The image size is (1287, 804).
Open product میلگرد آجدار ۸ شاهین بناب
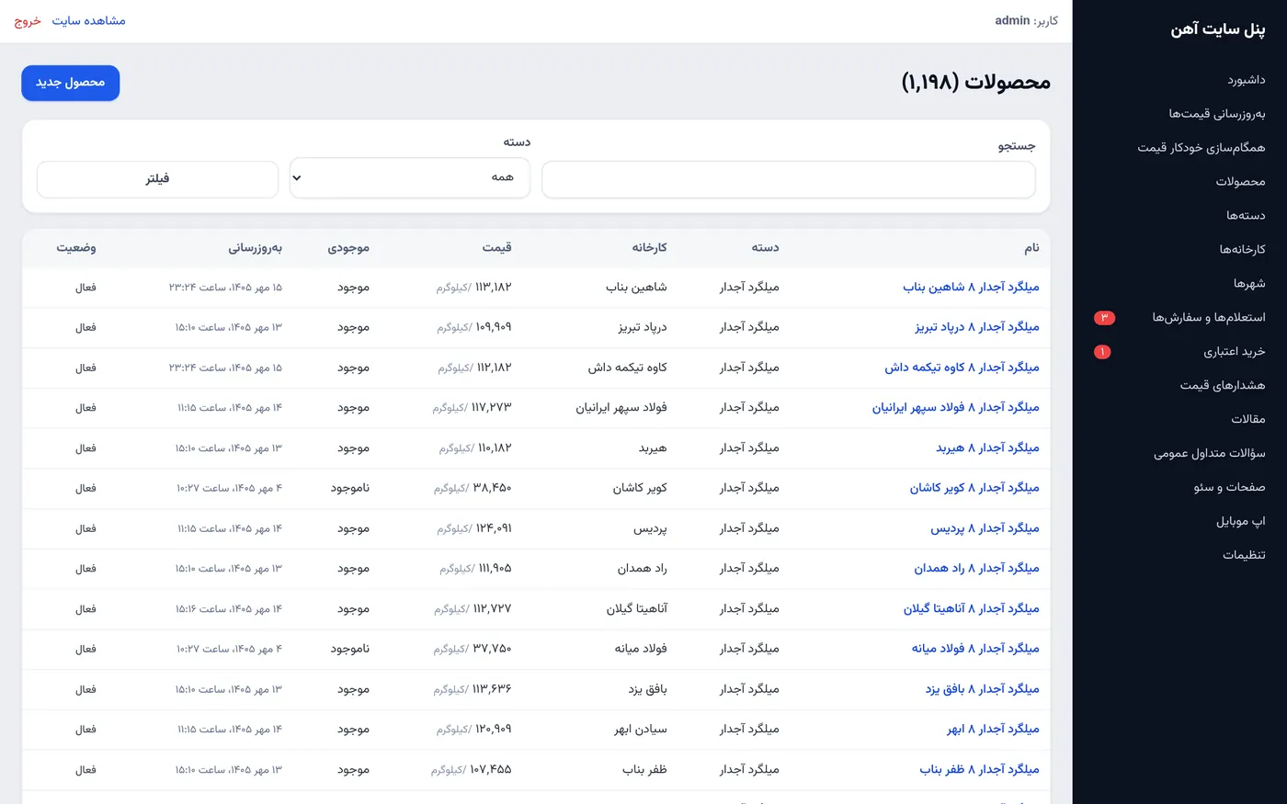click(x=971, y=288)
